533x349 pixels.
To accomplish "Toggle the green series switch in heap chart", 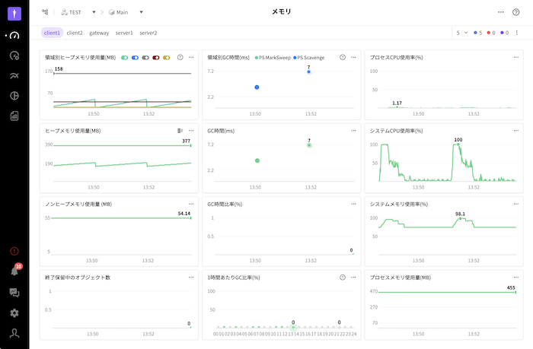I will coord(124,57).
